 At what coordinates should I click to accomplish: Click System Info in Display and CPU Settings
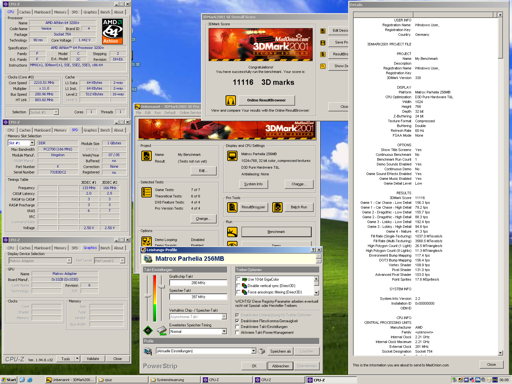click(x=253, y=184)
